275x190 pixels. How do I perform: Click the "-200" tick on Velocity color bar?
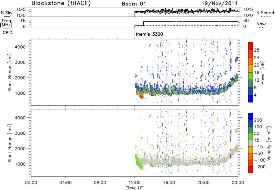260,167
